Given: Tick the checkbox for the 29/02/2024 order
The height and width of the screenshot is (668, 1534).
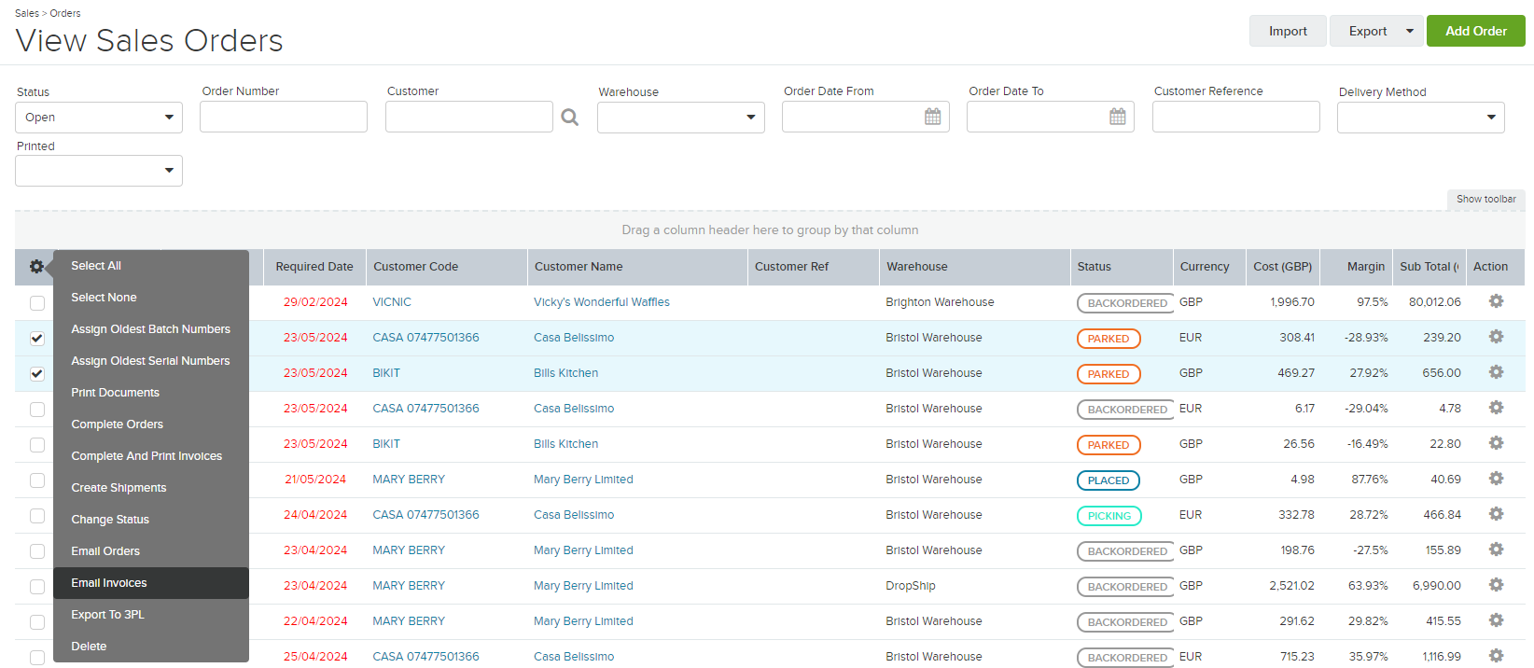Looking at the screenshot, I should 37,303.
